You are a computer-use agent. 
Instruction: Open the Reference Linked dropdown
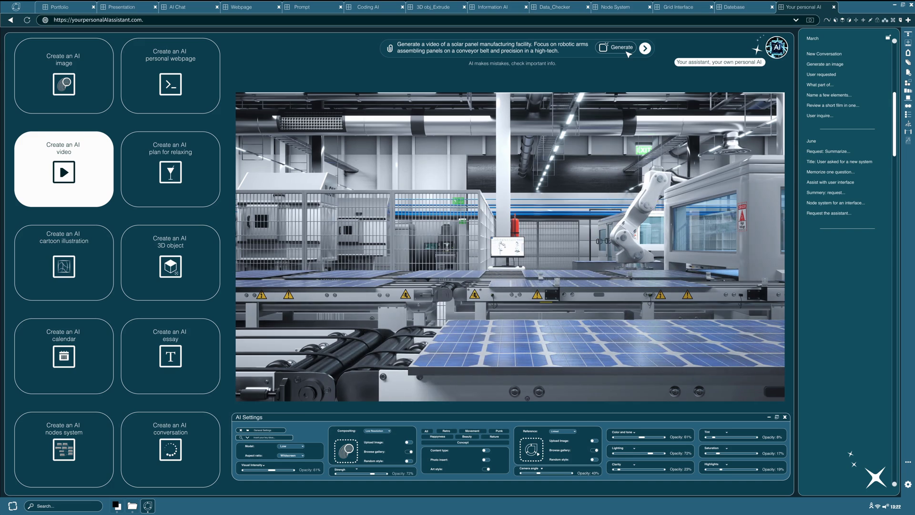click(x=563, y=431)
